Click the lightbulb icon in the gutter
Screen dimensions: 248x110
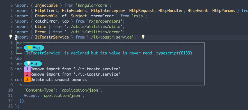(10, 37)
